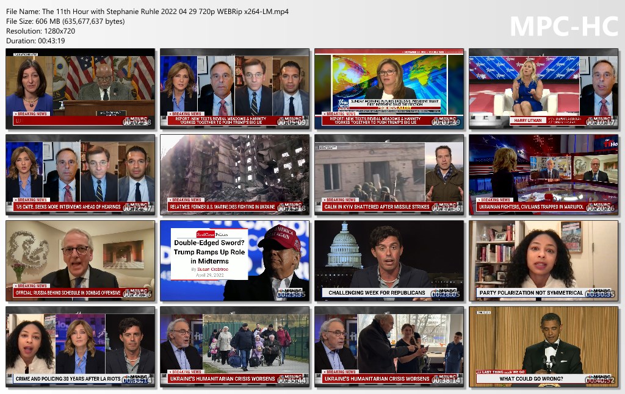
Task: Click the File Name line in the header
Action: tap(147, 12)
